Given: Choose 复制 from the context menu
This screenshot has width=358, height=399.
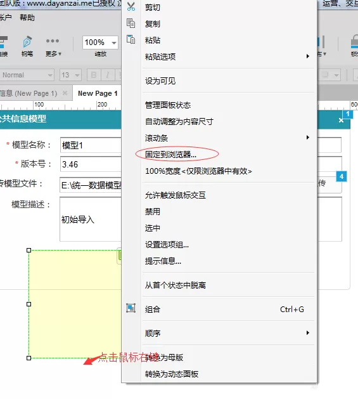Looking at the screenshot, I should tap(219, 24).
